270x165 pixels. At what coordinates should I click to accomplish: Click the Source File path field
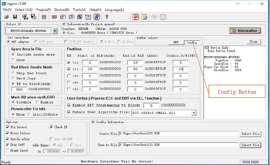(x=178, y=133)
